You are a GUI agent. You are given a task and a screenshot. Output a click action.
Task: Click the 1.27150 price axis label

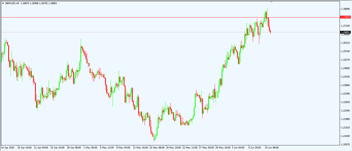[345, 26]
